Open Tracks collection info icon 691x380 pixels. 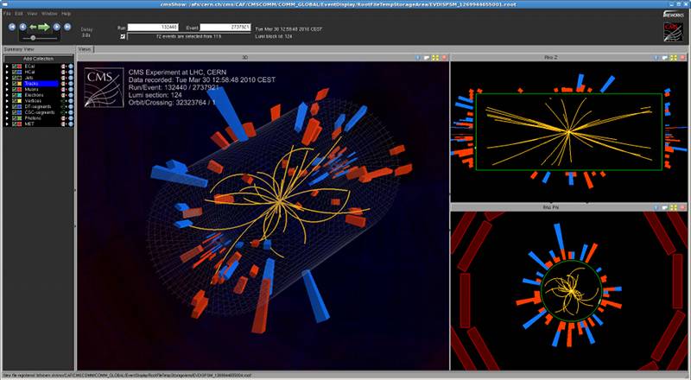[x=71, y=84]
